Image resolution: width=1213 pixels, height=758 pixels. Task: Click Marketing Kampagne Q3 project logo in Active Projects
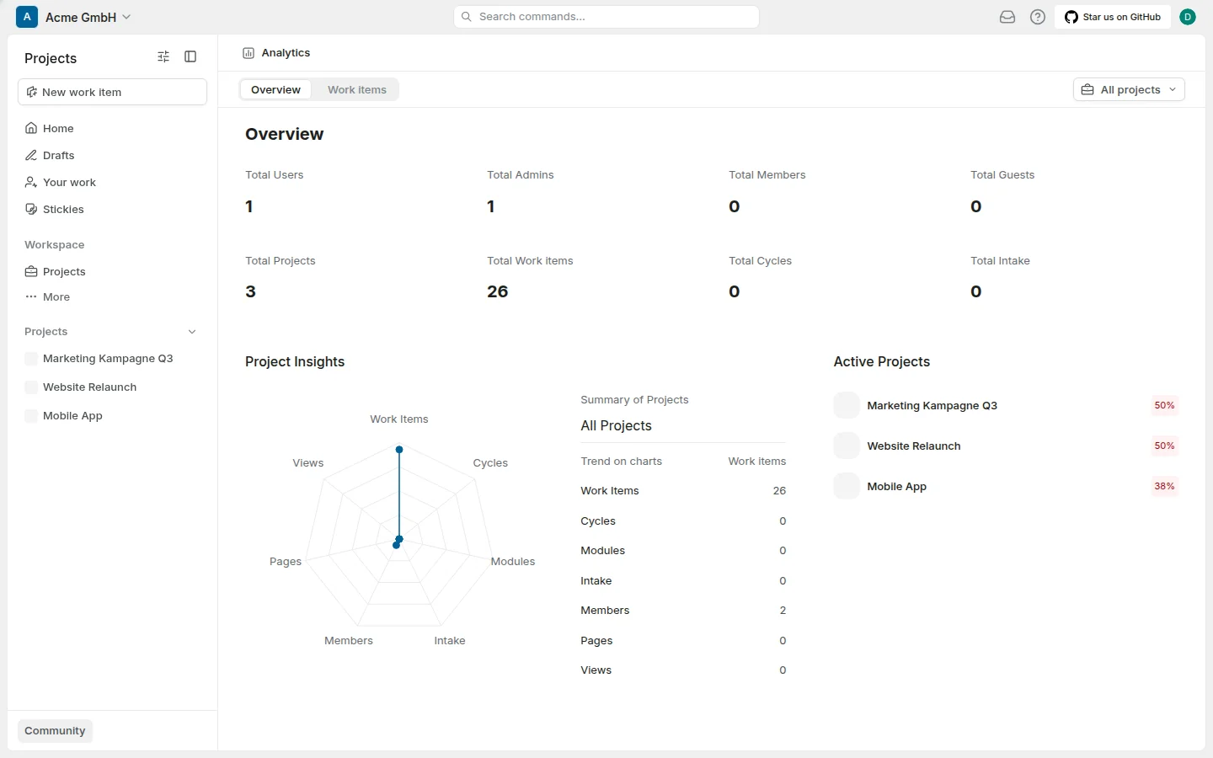coord(847,405)
